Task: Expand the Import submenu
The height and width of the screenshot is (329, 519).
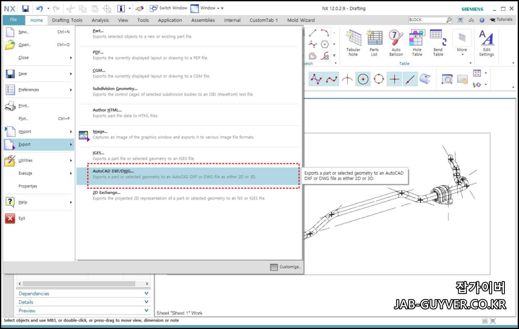Action: pyautogui.click(x=39, y=132)
